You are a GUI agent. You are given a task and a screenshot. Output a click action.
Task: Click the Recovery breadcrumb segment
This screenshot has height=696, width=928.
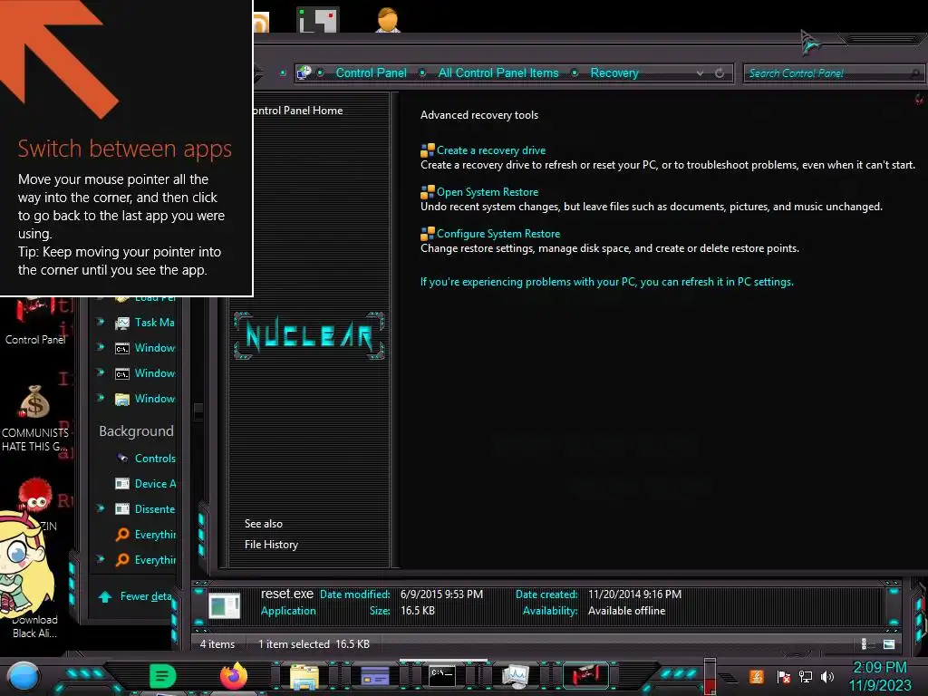pyautogui.click(x=614, y=72)
